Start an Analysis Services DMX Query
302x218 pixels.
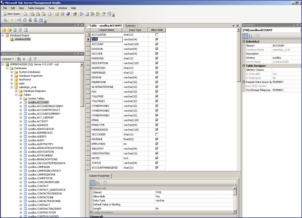(38, 14)
